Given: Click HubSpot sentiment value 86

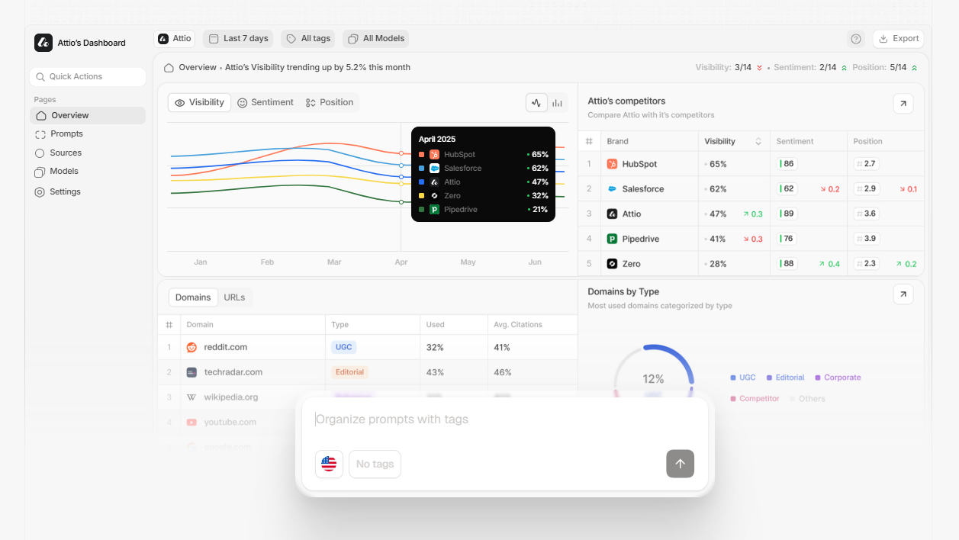Looking at the screenshot, I should tap(787, 164).
